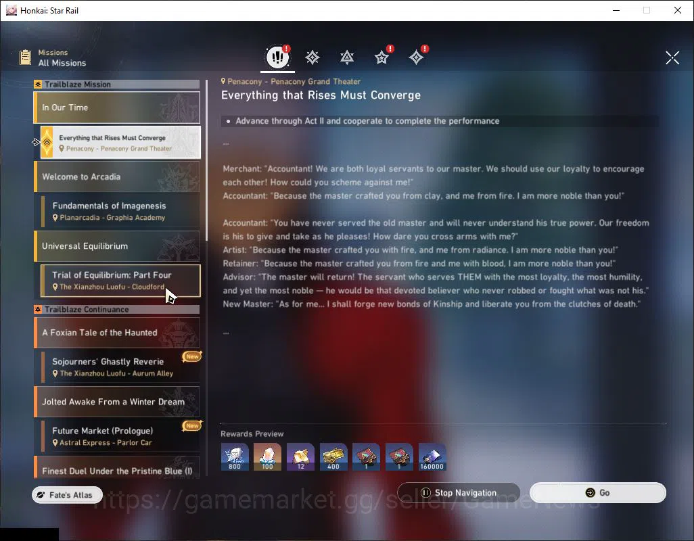Image resolution: width=694 pixels, height=541 pixels.
Task: Click the mission list scrollbar
Action: 207,160
